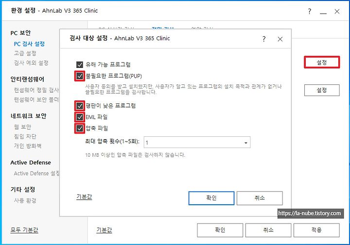
Task: Select PC 검사 설정 in sidebar
Action: pos(29,44)
